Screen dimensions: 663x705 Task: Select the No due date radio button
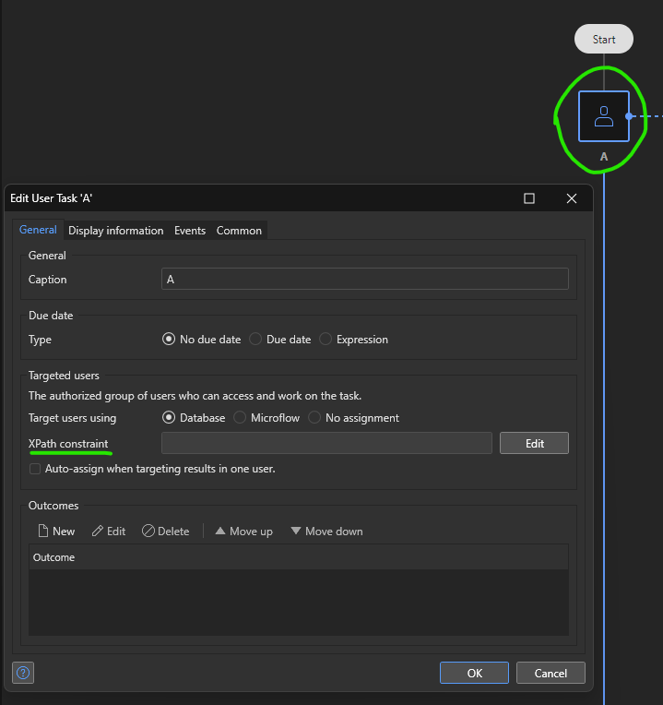click(x=169, y=339)
